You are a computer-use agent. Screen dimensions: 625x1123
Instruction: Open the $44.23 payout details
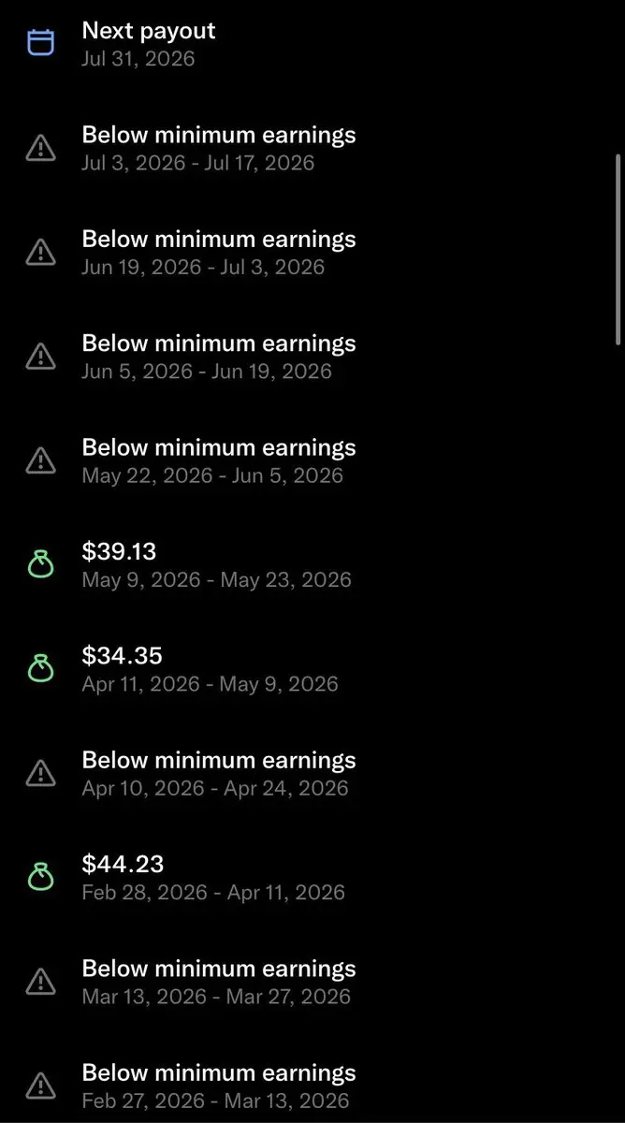point(312,877)
